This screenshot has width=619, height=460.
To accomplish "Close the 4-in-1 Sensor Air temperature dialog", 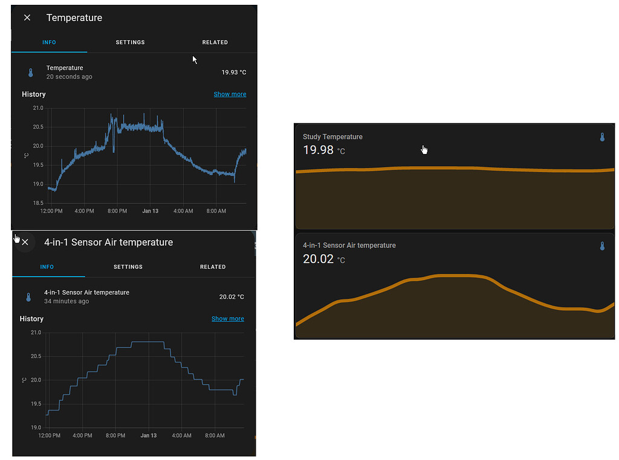I will tap(25, 242).
